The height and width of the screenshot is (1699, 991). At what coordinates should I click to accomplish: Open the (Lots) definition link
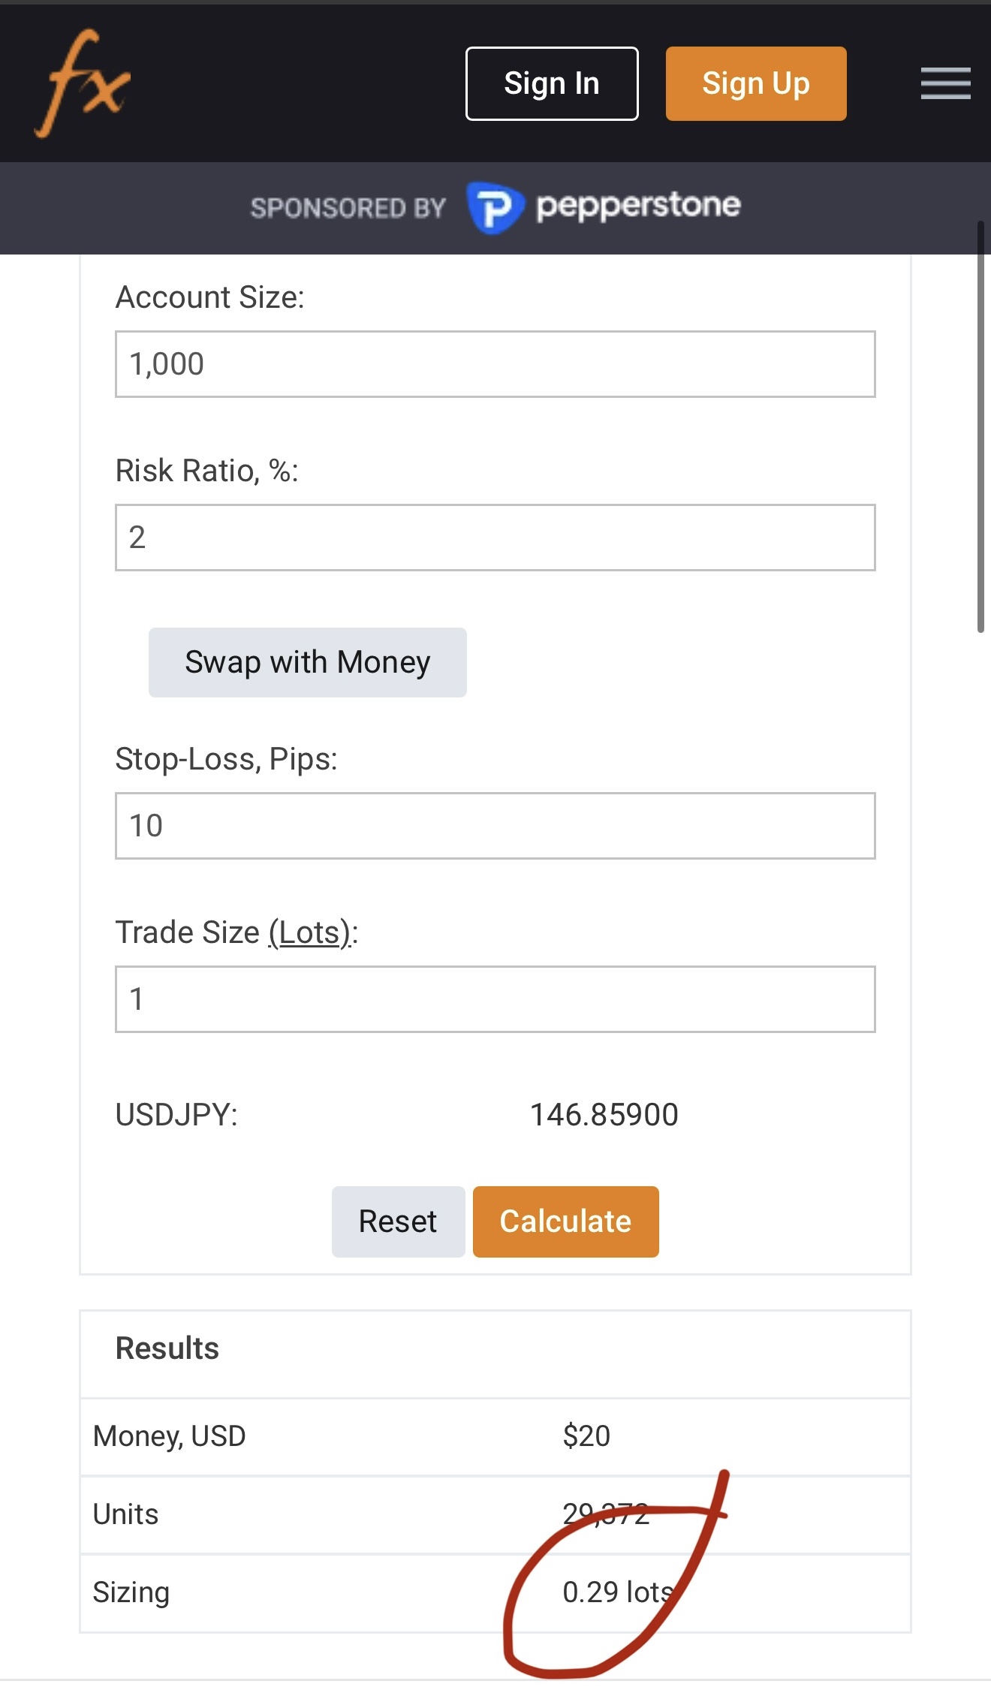tap(309, 932)
